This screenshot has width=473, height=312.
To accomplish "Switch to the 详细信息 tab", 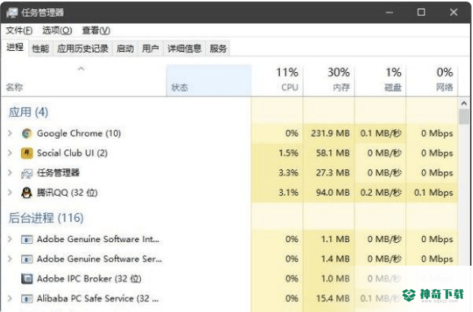I will click(x=184, y=49).
